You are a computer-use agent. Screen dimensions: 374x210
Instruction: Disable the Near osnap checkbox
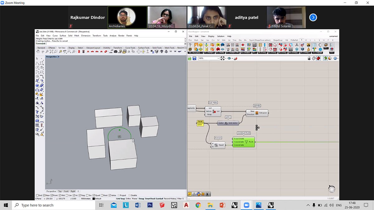coord(44,195)
